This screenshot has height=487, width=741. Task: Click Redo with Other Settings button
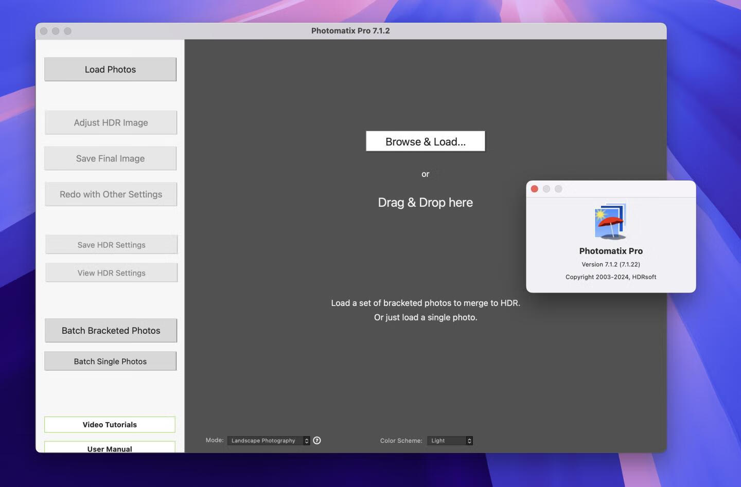pyautogui.click(x=111, y=194)
